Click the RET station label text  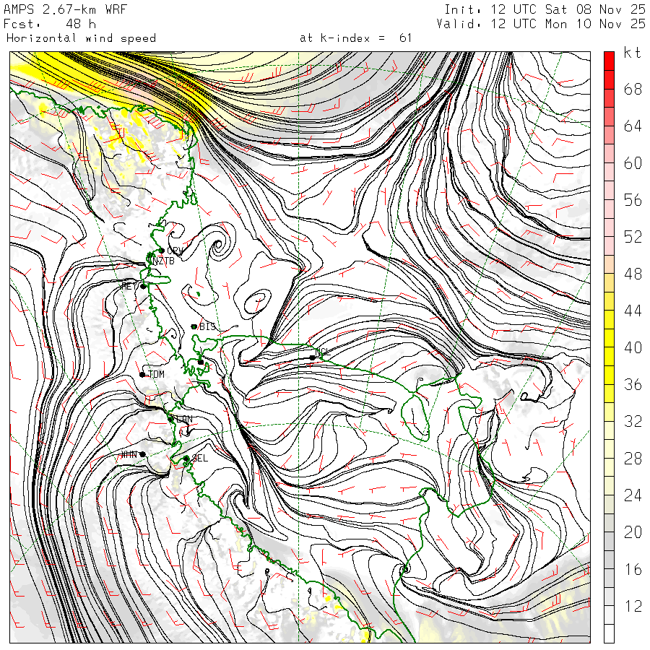pyautogui.click(x=129, y=287)
